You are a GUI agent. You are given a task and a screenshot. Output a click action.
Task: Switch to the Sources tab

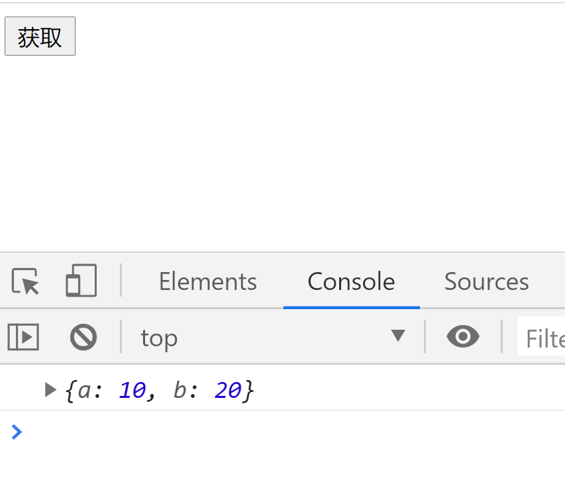[x=486, y=281]
